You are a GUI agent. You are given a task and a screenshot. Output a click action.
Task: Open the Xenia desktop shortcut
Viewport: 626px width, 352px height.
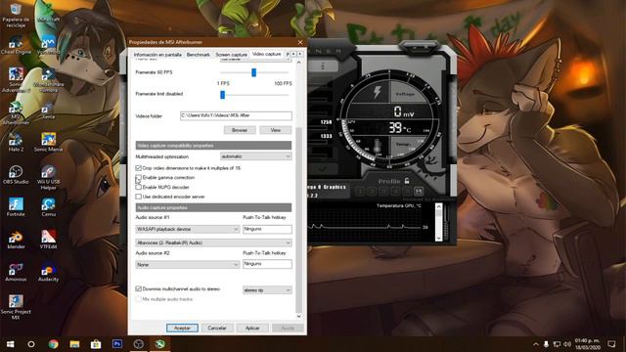[x=48, y=110]
